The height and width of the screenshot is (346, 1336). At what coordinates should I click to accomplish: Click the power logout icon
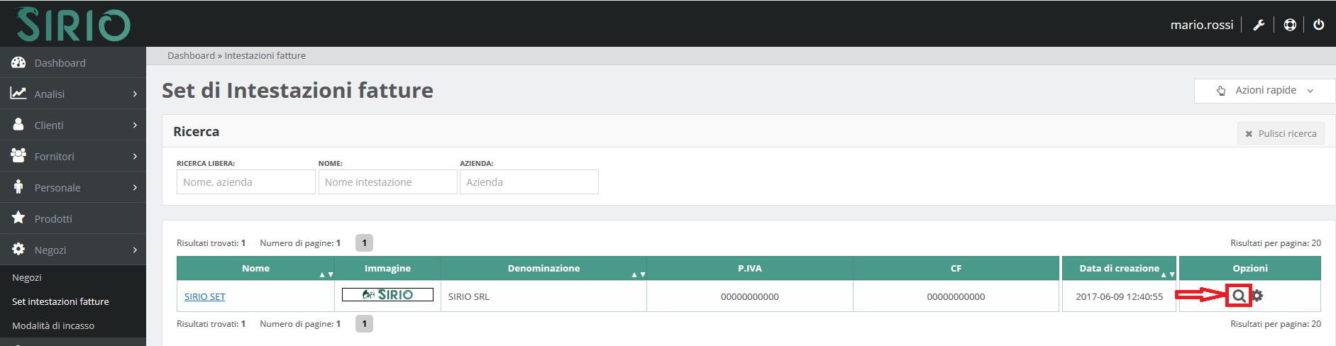(x=1318, y=25)
